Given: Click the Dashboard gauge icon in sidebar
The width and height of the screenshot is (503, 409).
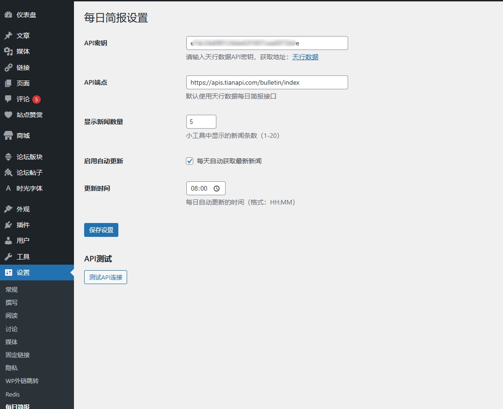Looking at the screenshot, I should click(8, 15).
